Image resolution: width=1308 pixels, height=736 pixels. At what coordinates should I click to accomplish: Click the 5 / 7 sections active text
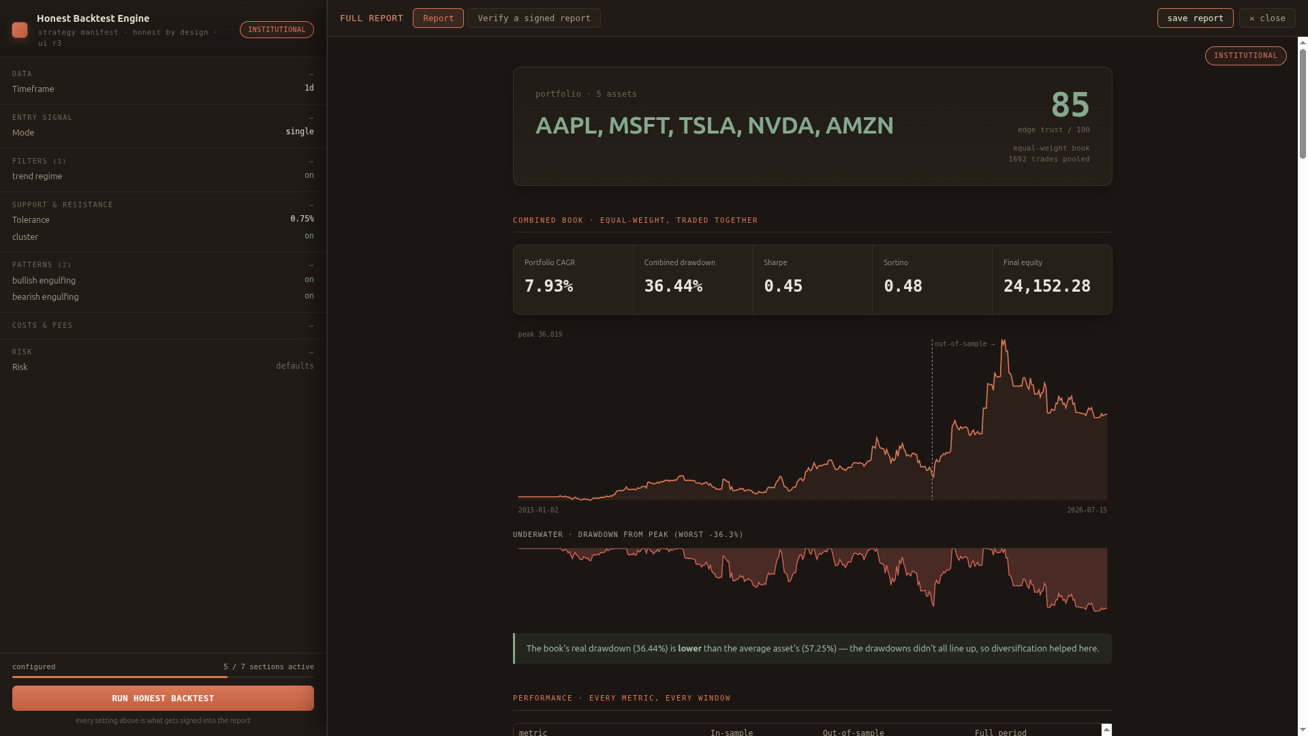[x=268, y=667]
